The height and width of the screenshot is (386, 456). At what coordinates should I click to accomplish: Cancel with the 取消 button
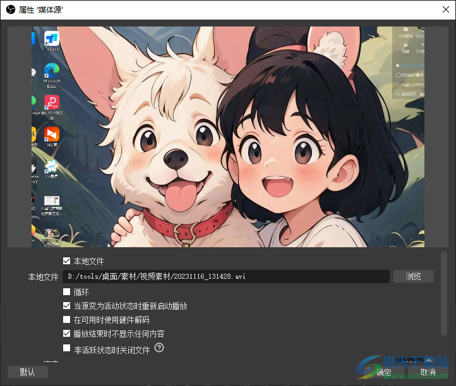[x=428, y=372]
